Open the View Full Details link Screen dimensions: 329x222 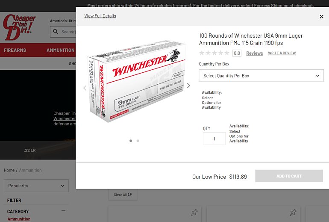point(100,16)
